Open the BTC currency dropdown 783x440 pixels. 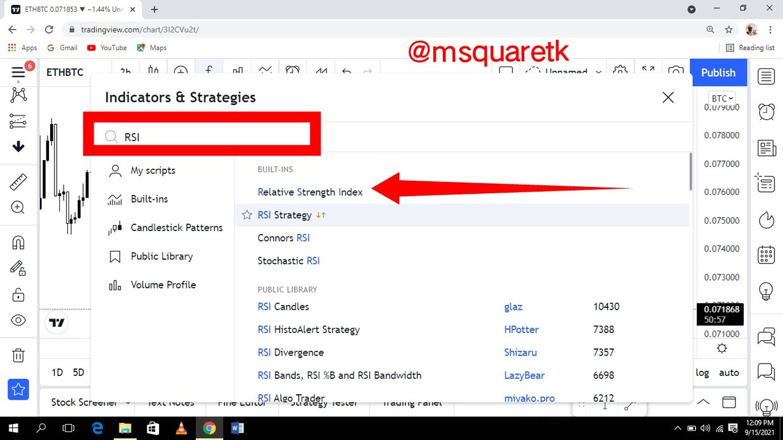tap(722, 98)
